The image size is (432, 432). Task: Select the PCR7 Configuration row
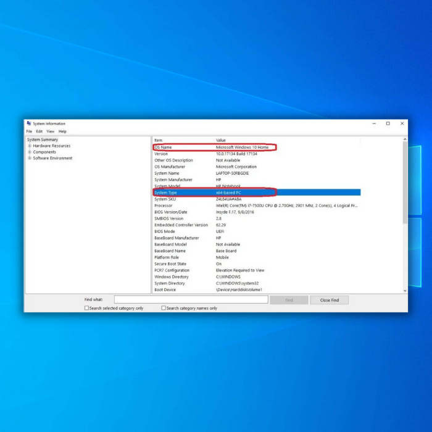(x=257, y=270)
